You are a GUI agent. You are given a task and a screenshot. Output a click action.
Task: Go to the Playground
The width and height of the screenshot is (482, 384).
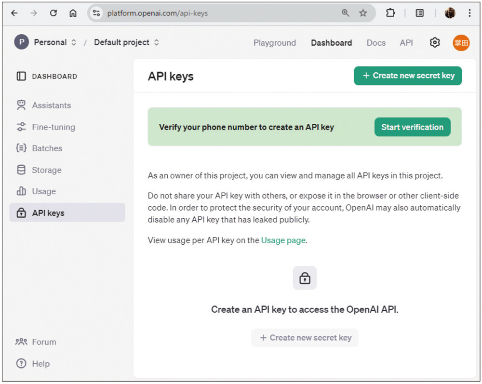coord(275,43)
